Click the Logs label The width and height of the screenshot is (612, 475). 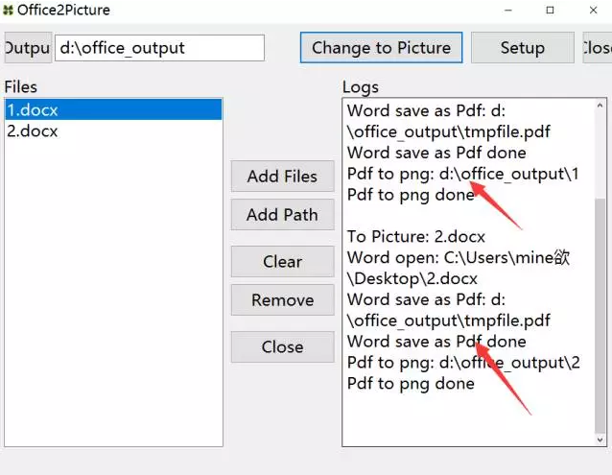361,87
